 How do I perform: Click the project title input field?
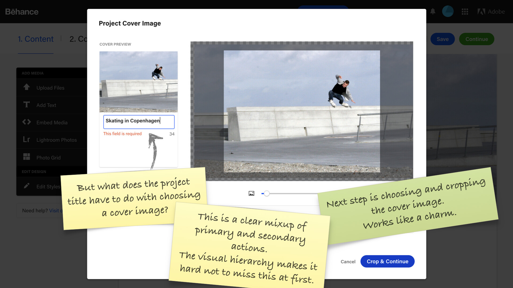click(139, 122)
